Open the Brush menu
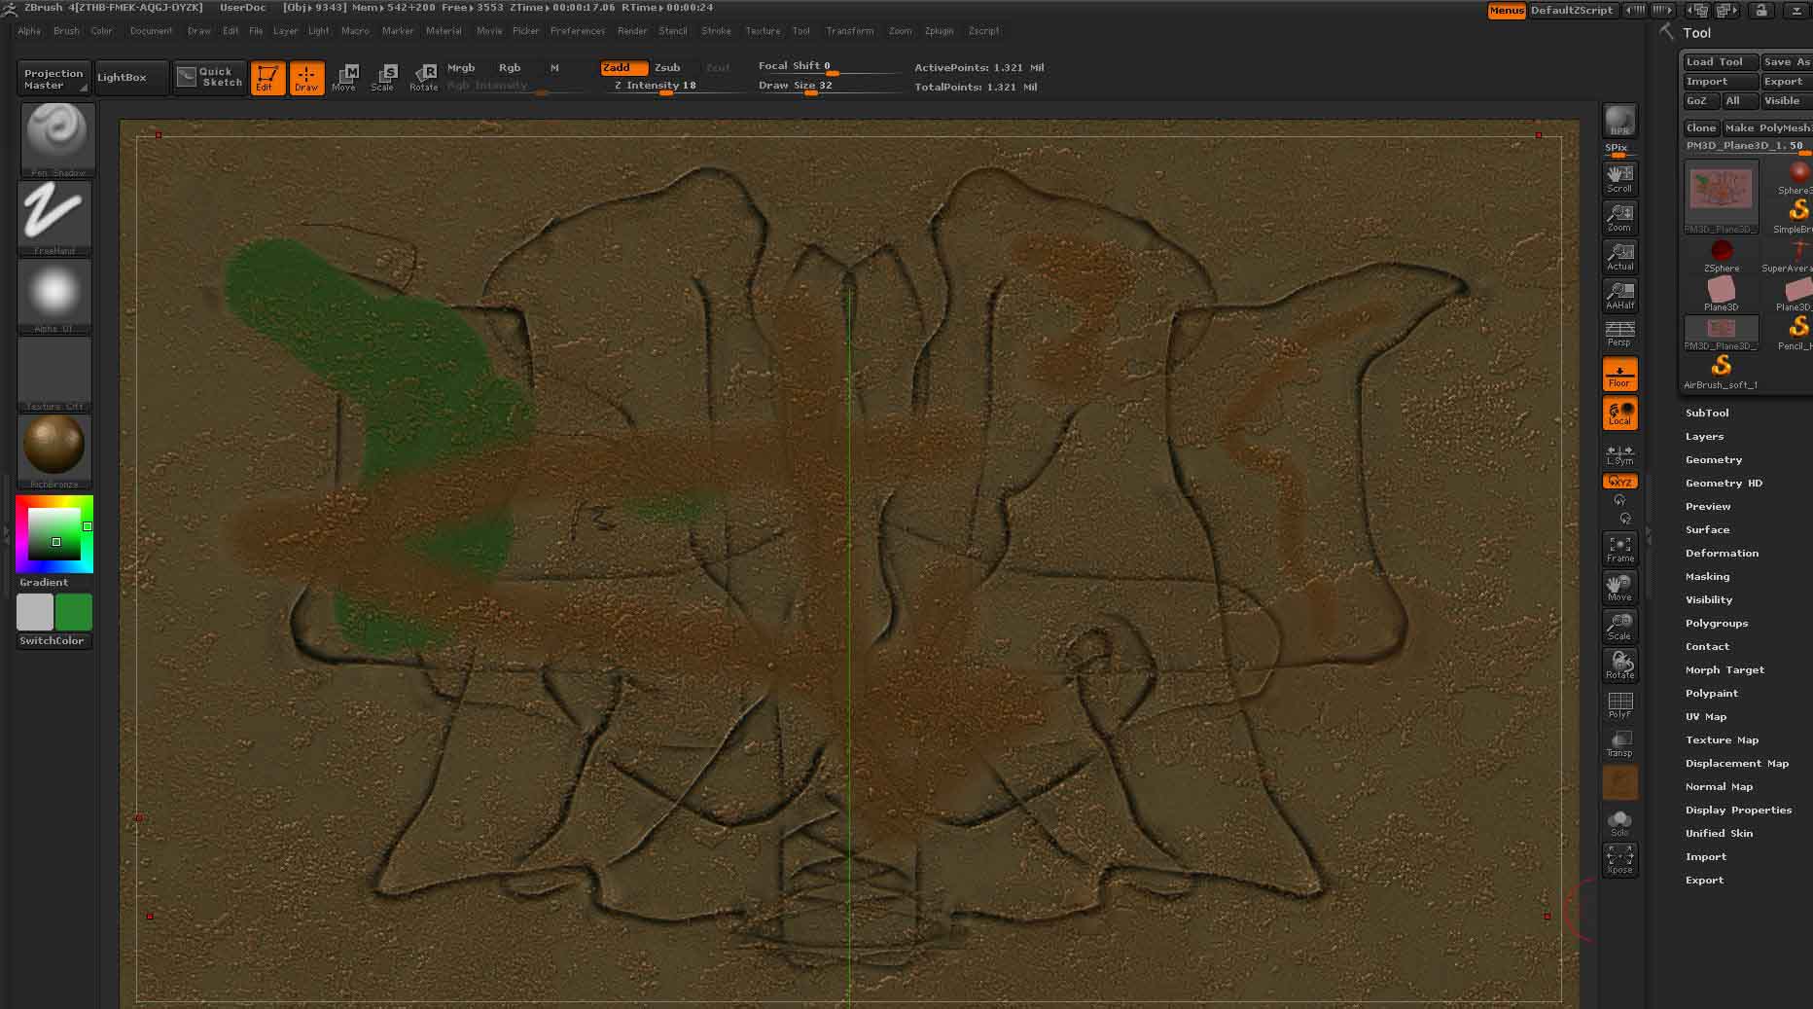 coord(66,31)
